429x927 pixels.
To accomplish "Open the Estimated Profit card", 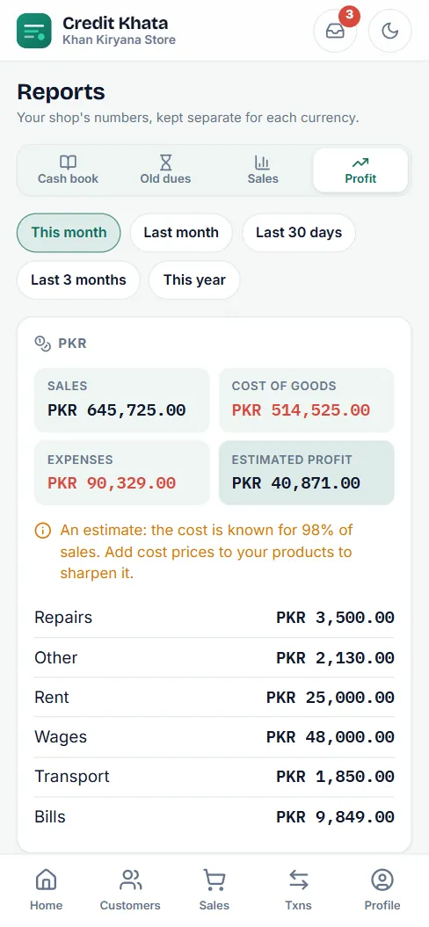I will coord(307,473).
